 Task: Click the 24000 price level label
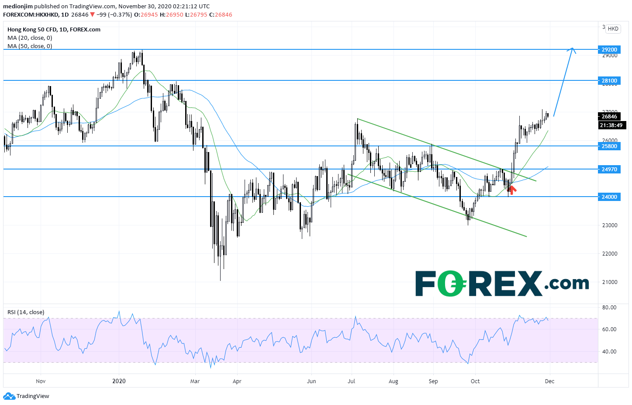(609, 197)
